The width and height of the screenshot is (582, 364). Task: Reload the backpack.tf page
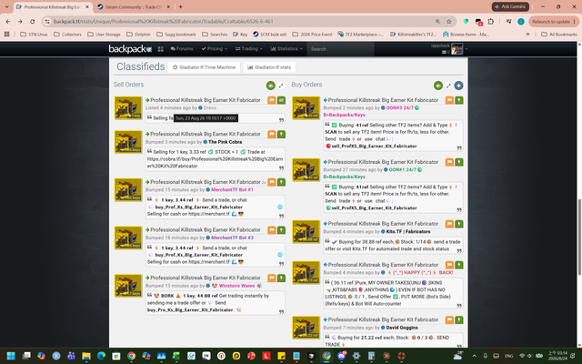point(33,22)
